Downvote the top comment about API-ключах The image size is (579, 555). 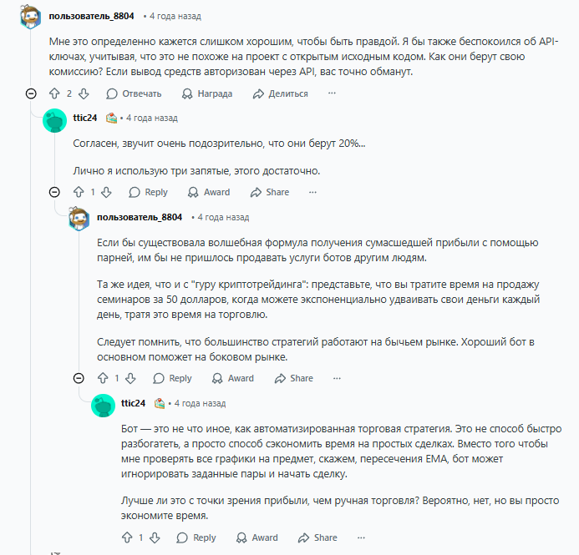click(82, 94)
